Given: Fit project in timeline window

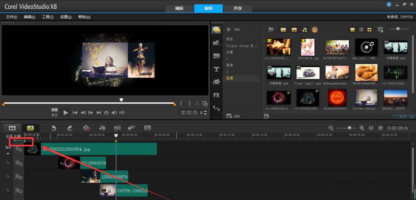Looking at the screenshot, I should (x=371, y=128).
